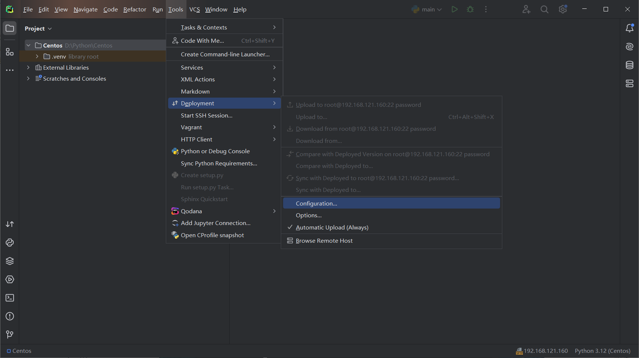Open the Project view dropdown
639x358 pixels.
click(x=38, y=28)
